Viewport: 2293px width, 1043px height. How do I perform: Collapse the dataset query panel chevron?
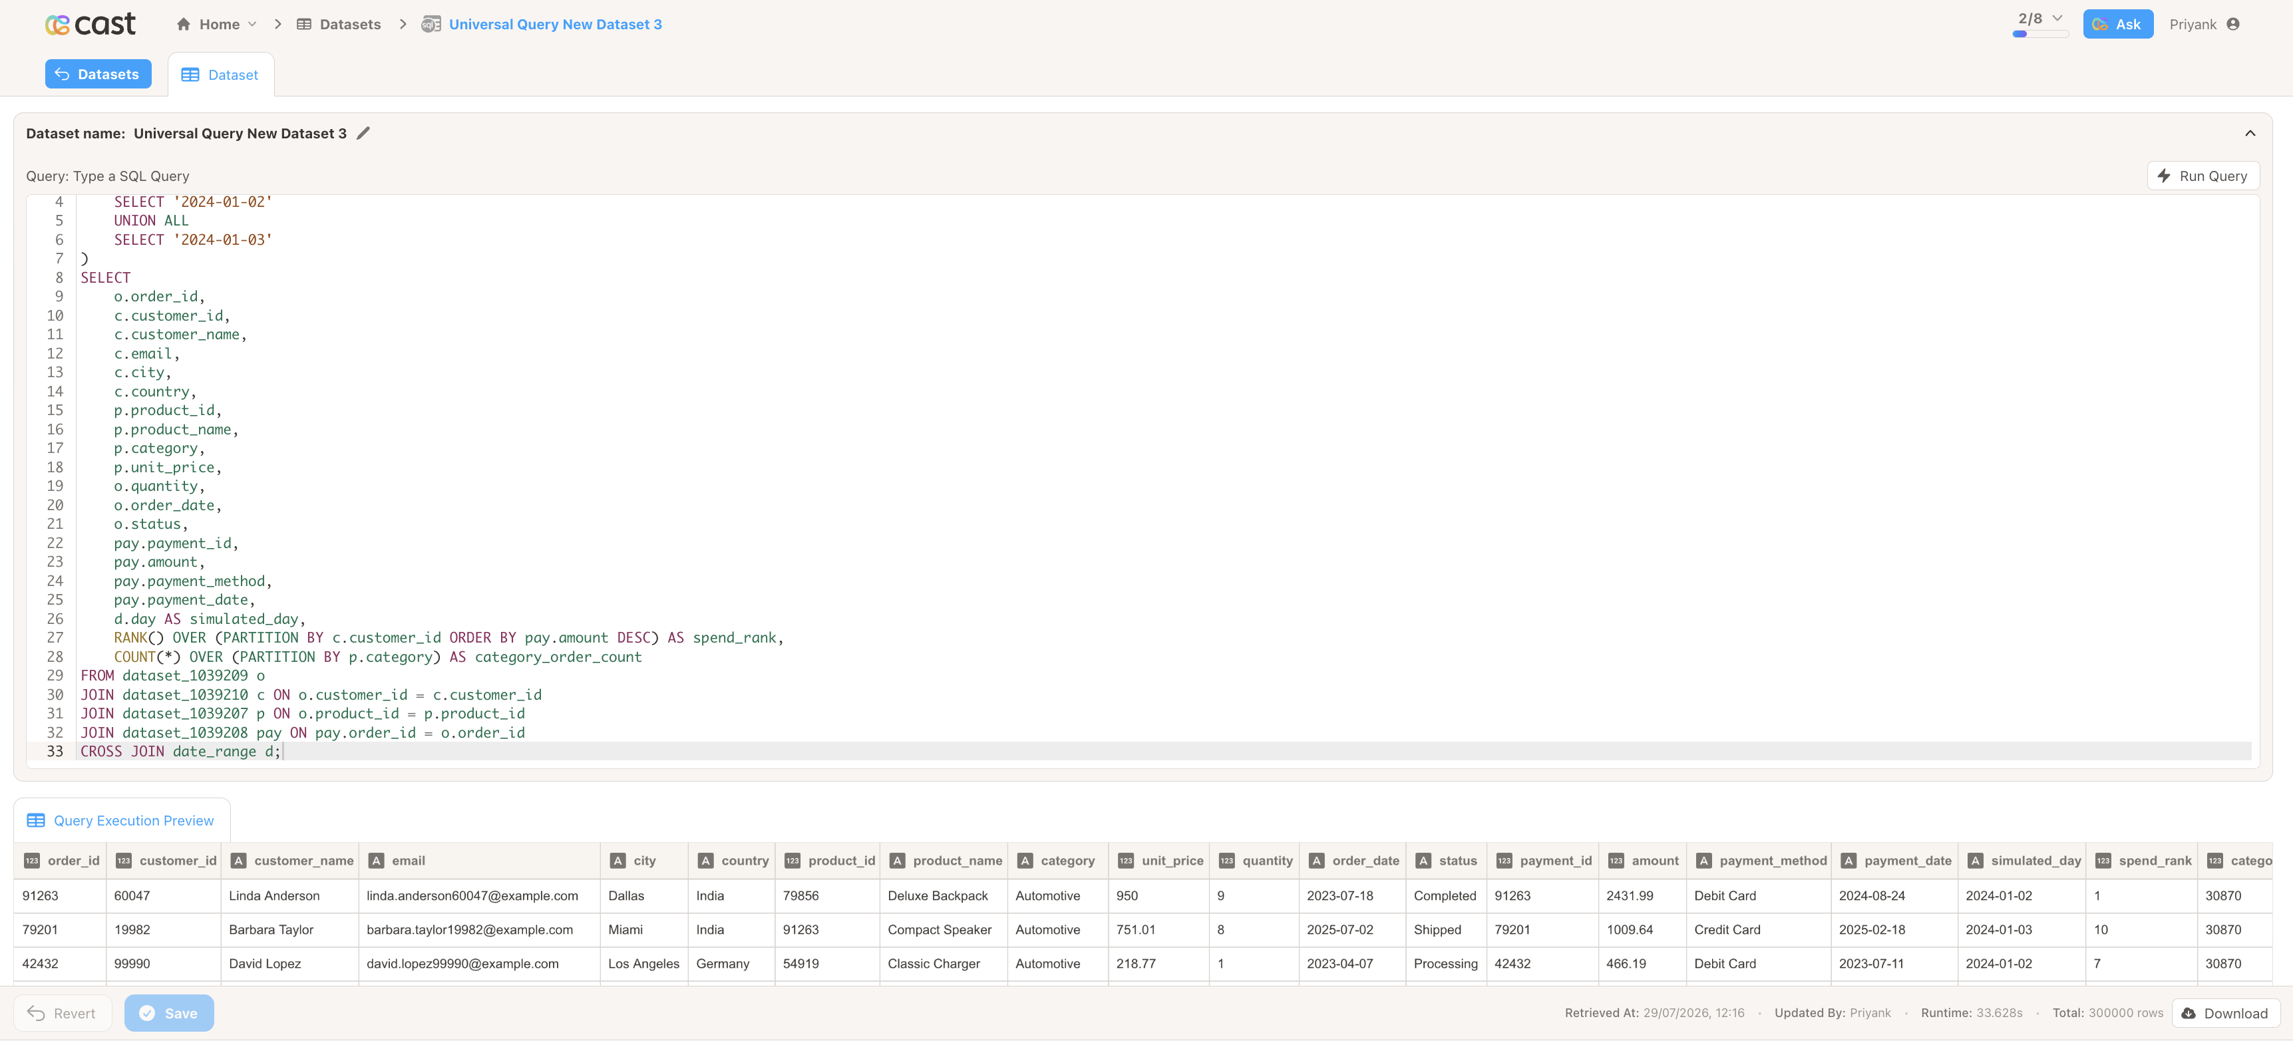point(2250,134)
